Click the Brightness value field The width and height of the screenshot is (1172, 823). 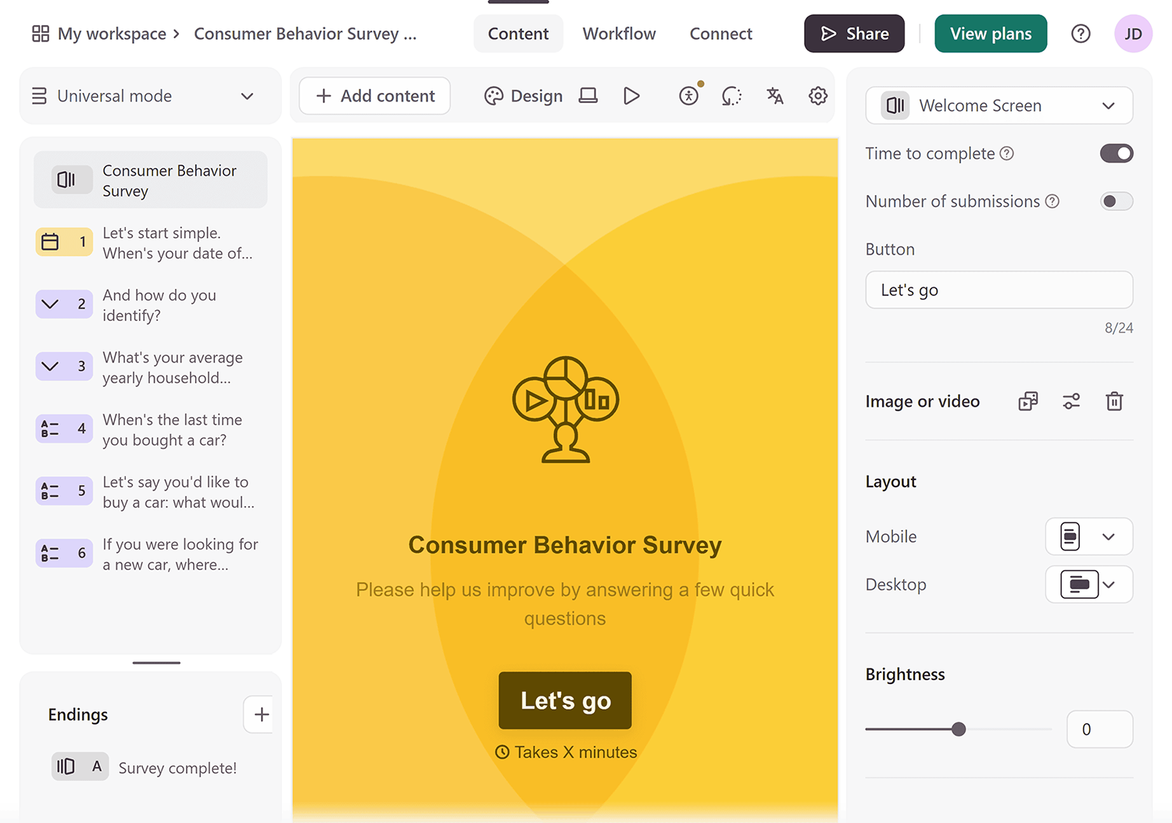1099,729
